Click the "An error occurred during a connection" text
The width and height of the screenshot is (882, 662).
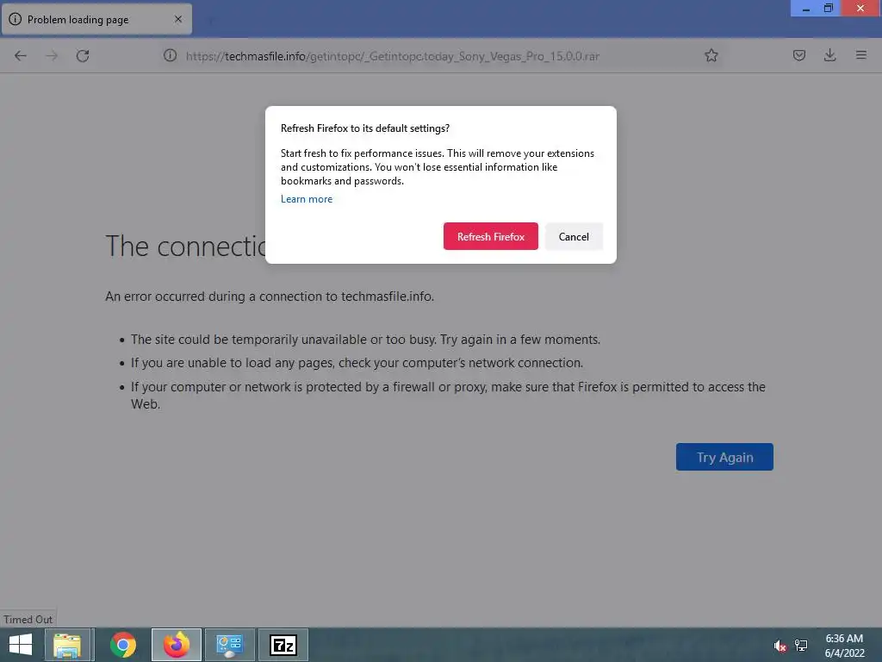click(x=270, y=297)
